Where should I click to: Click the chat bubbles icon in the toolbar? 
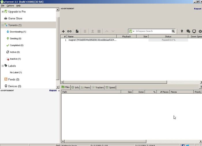188,31
